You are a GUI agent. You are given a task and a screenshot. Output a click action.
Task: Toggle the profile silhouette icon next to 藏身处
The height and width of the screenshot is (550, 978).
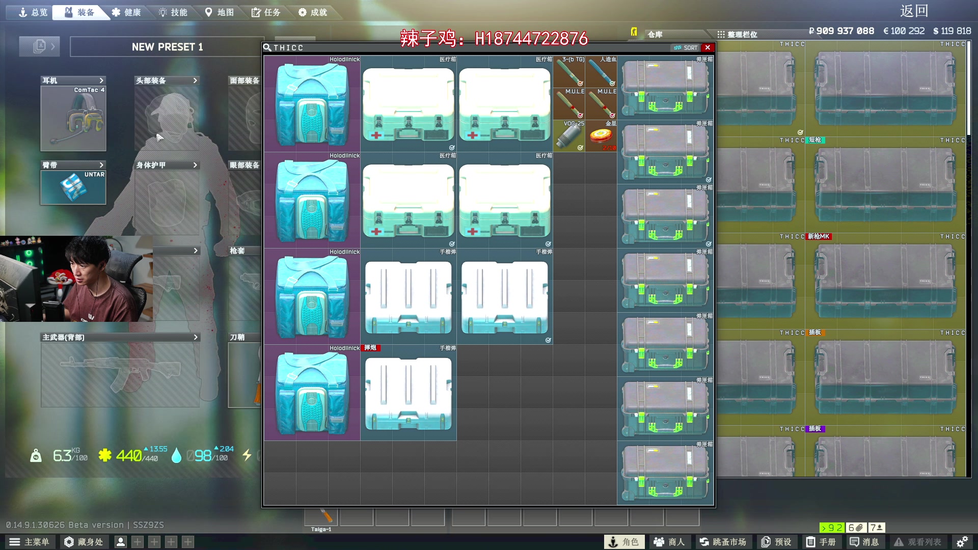point(121,542)
